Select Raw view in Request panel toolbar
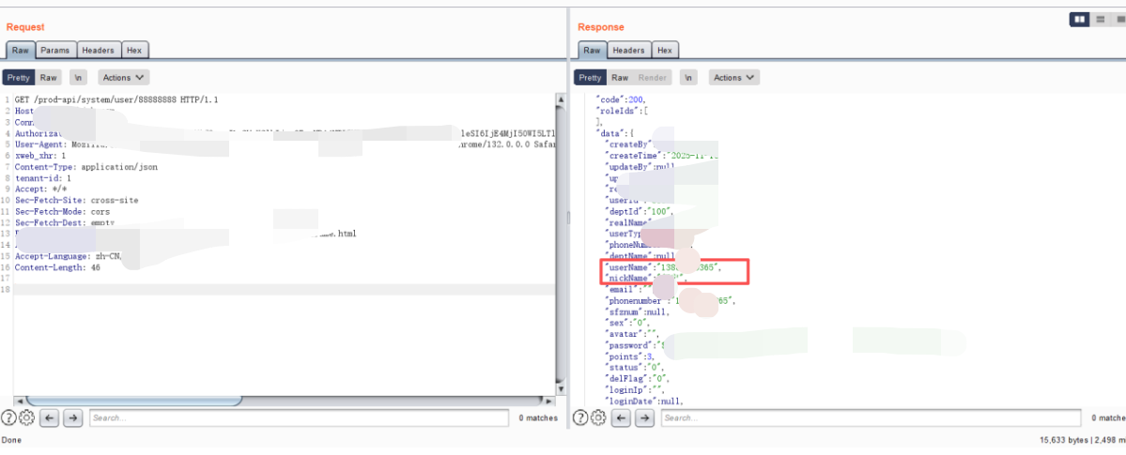 48,78
